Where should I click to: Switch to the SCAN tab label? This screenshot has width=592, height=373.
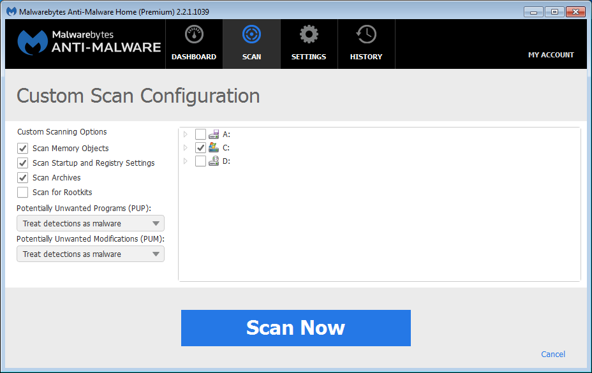[251, 57]
